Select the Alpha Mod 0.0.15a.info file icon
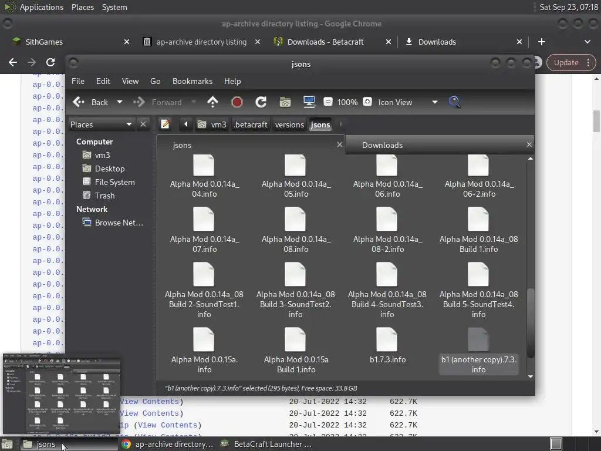The height and width of the screenshot is (451, 601). (204, 339)
